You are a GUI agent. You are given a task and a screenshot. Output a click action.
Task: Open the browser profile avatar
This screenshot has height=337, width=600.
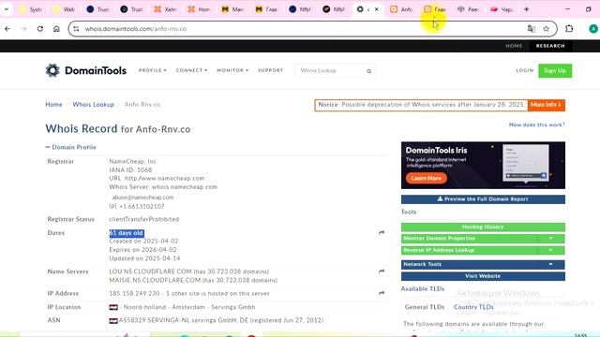pos(593,29)
